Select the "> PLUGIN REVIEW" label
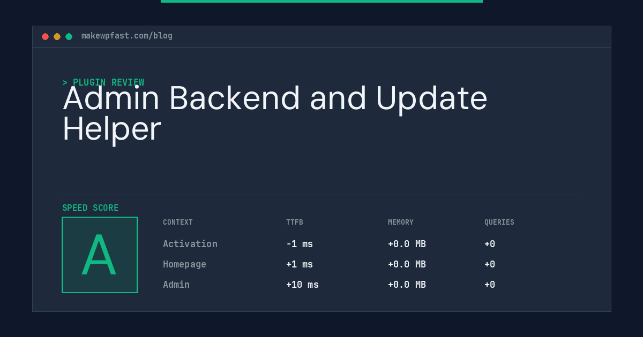The height and width of the screenshot is (337, 643). click(103, 82)
